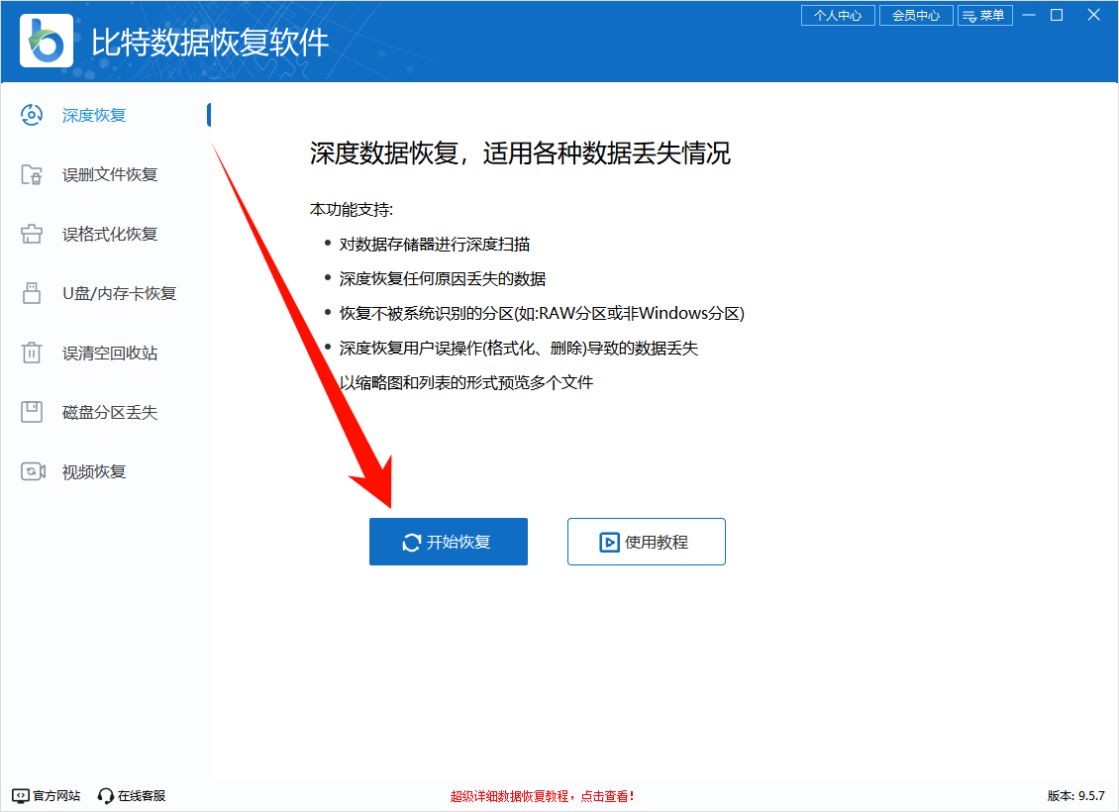
Task: Select the 深度恢复 sidebar icon
Action: pos(30,115)
